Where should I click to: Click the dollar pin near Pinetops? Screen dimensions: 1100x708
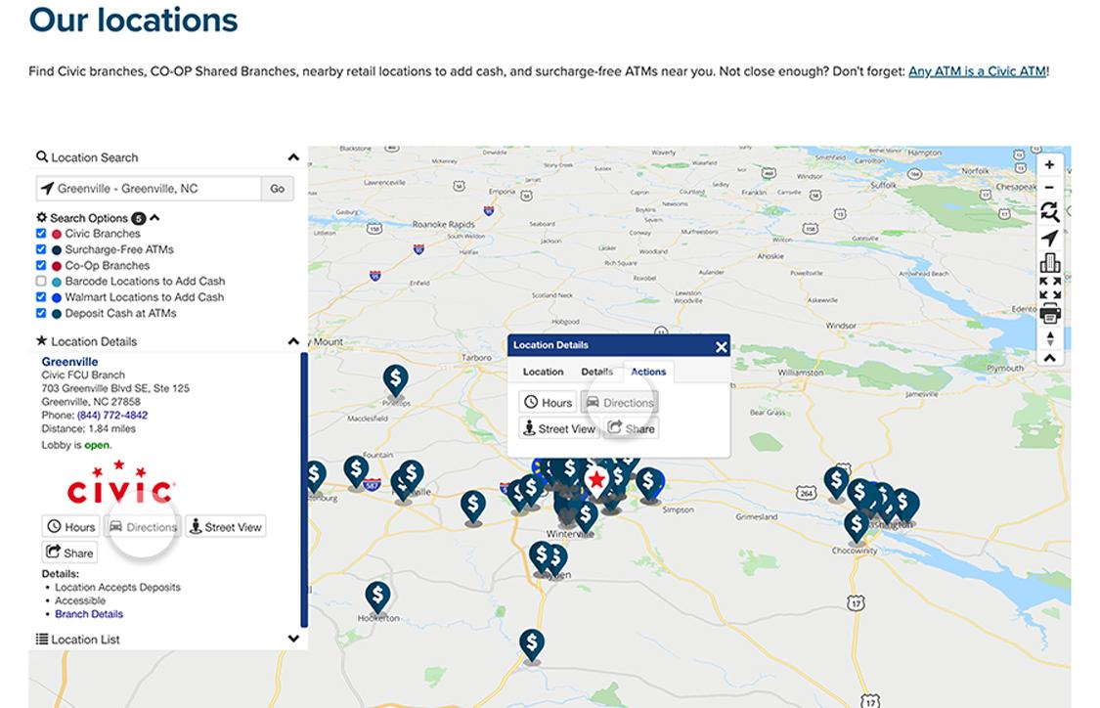tap(396, 380)
